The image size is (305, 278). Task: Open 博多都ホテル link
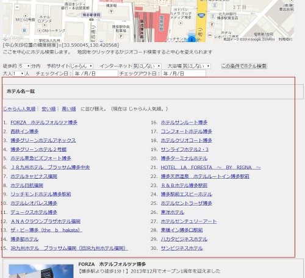click(24, 239)
